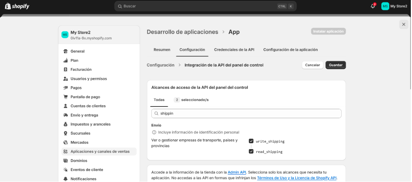The height and width of the screenshot is (182, 412).
Task: Go back to Desarrollo de aplicaciones breadcrumb
Action: [x=183, y=32]
